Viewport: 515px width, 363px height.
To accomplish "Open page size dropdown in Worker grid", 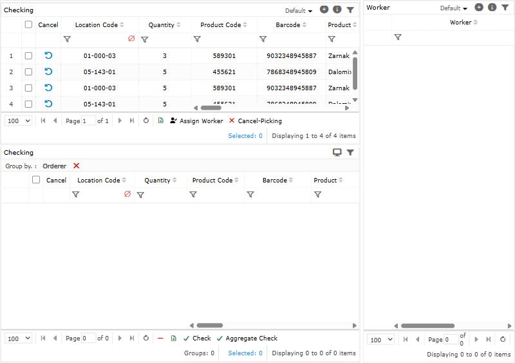I will 381,340.
